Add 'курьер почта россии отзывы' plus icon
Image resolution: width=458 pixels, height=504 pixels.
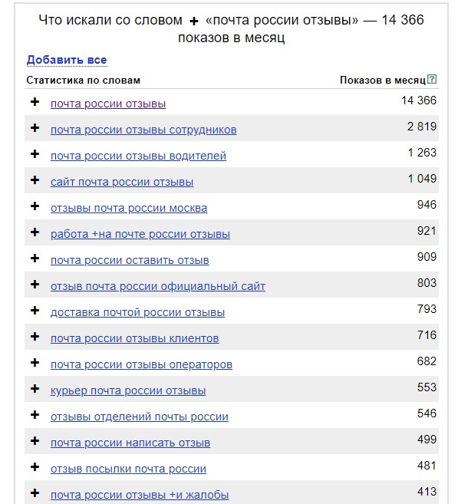click(35, 389)
